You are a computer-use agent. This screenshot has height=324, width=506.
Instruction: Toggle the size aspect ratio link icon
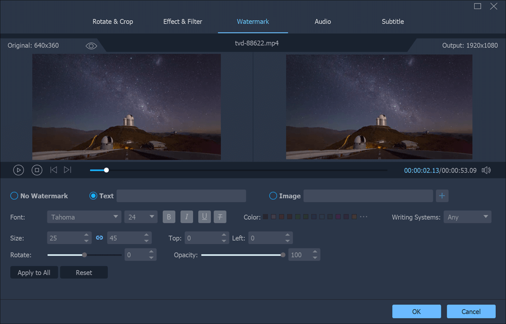[99, 238]
